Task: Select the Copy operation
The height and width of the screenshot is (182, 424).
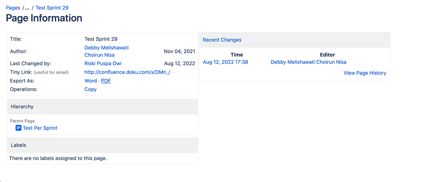Action: 90,89
